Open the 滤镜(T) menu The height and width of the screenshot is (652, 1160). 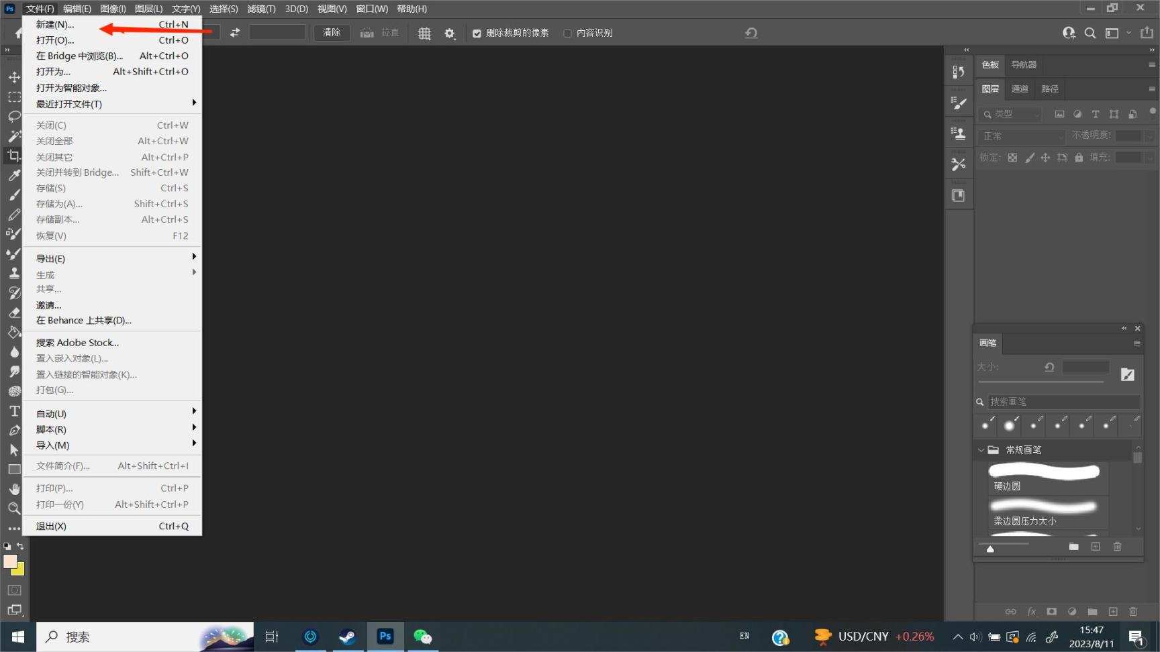tap(261, 9)
